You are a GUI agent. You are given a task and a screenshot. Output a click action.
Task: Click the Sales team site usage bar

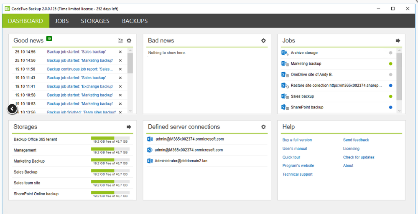click(110, 181)
